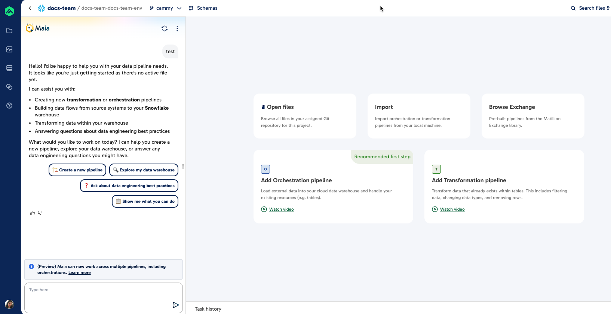Image resolution: width=611 pixels, height=314 pixels.
Task: Open the docs-team project name
Action: tap(61, 8)
